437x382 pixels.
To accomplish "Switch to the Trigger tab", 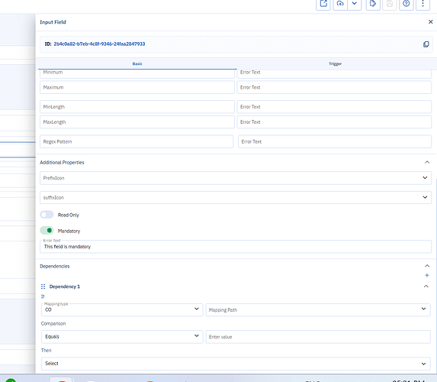I will click(335, 63).
